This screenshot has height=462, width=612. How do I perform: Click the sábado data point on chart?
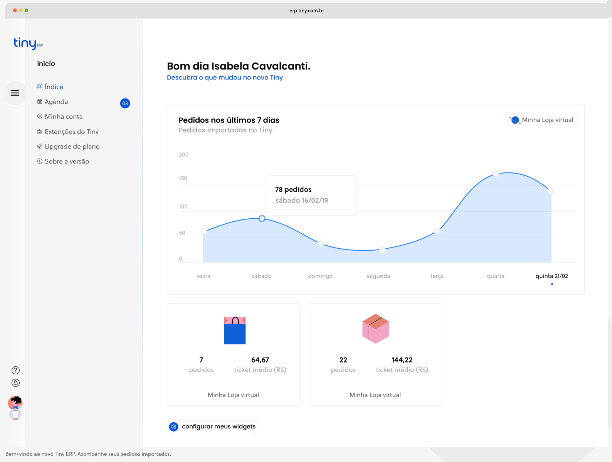[x=262, y=219]
